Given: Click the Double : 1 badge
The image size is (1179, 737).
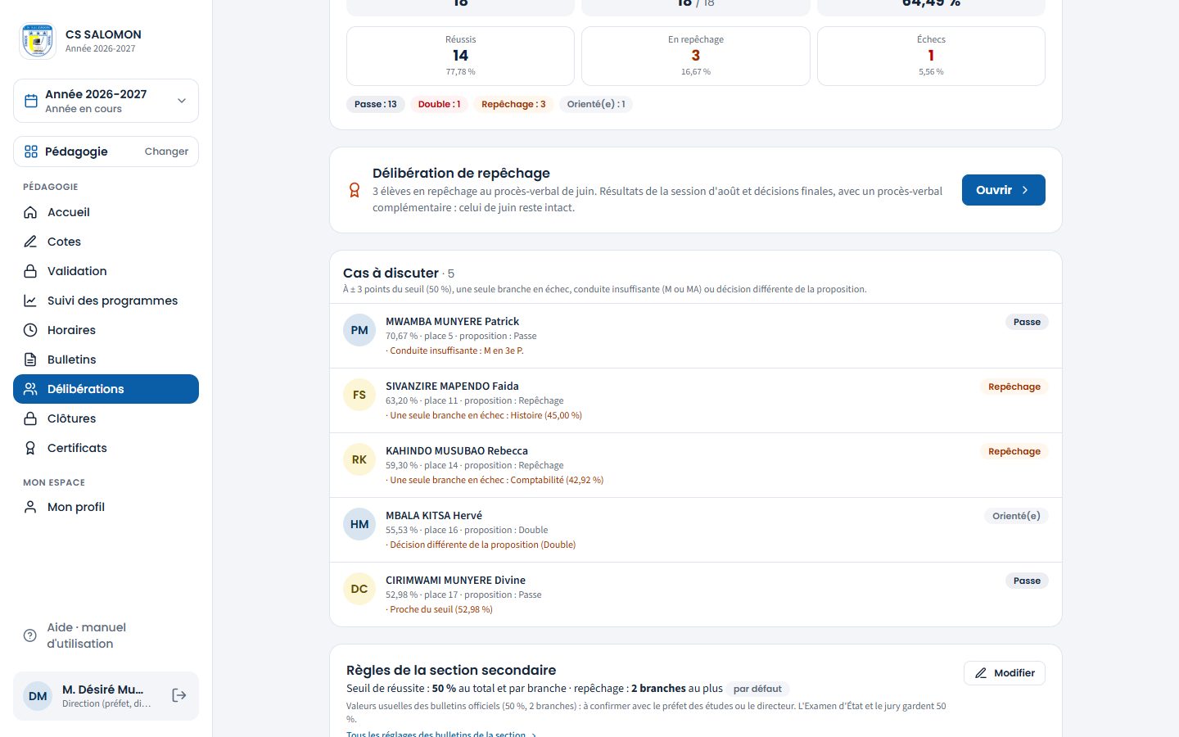Looking at the screenshot, I should tap(439, 104).
